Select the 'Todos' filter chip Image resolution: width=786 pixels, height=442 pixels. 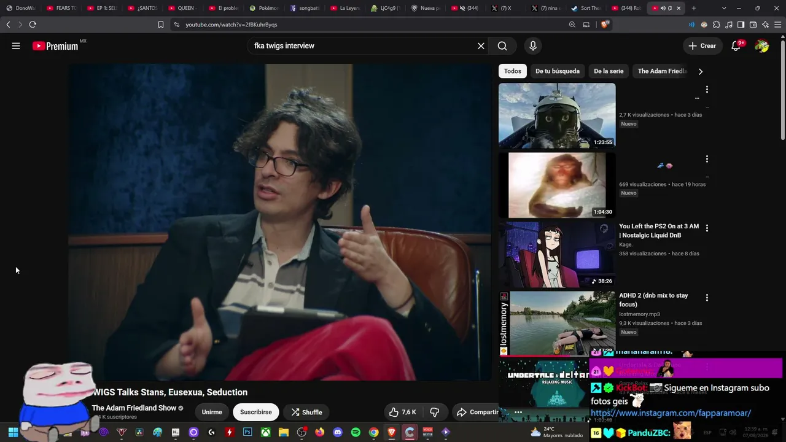click(513, 71)
